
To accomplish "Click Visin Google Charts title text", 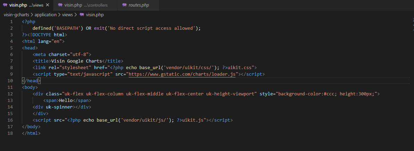I will pyautogui.click(x=77, y=61).
